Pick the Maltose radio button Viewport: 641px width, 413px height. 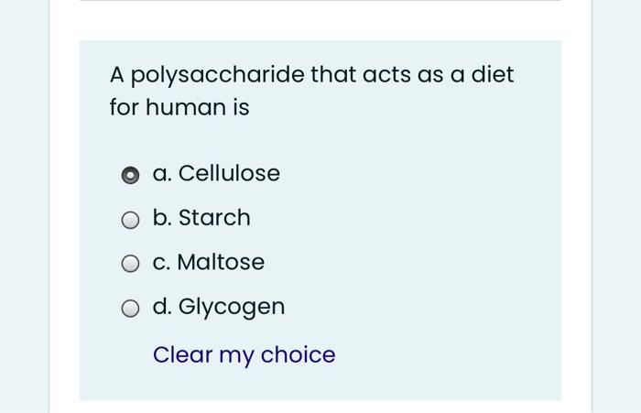click(131, 264)
